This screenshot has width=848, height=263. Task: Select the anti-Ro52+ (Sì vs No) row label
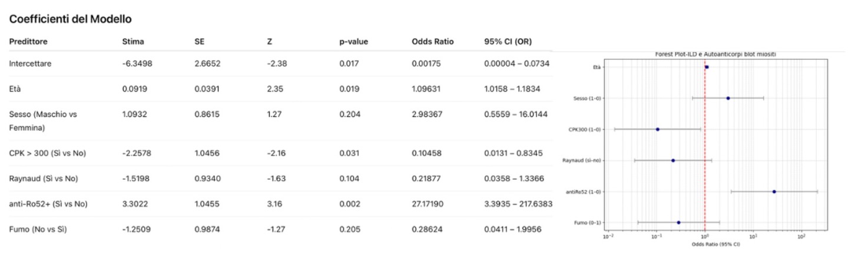48,204
